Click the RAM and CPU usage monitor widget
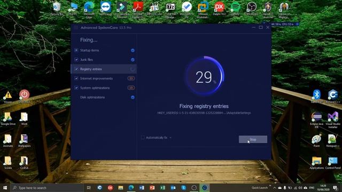342x192 pixels. [282, 24]
